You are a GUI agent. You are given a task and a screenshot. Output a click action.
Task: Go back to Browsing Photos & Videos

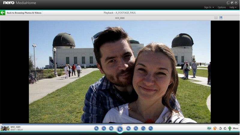pos(24,13)
